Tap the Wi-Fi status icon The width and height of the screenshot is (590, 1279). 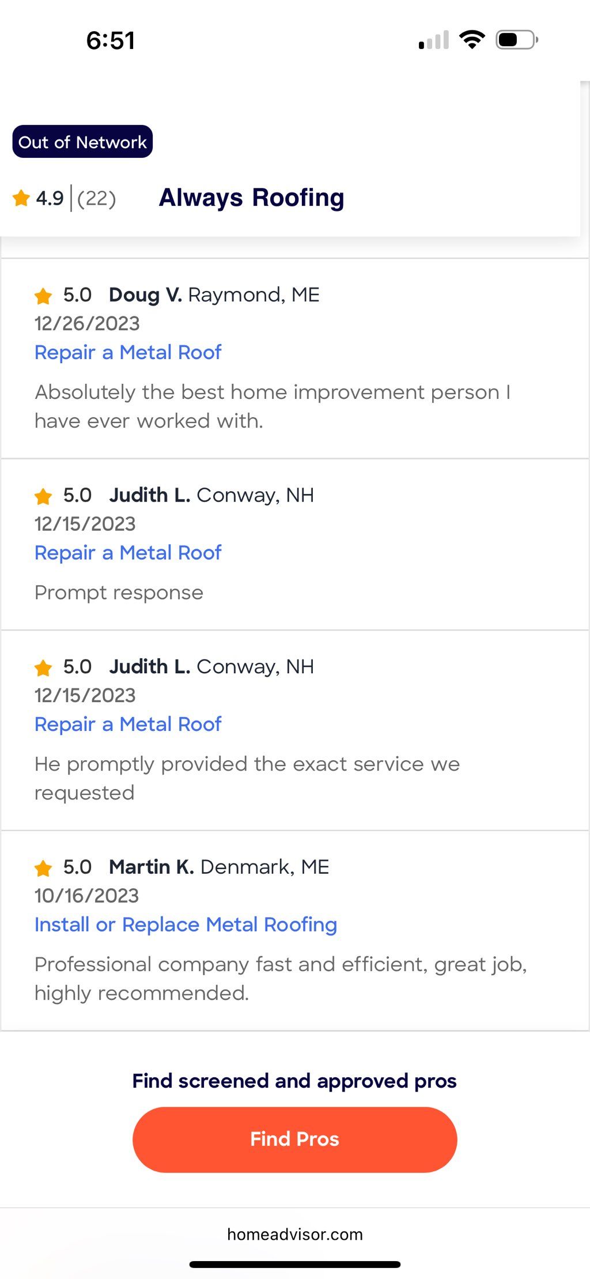click(472, 40)
